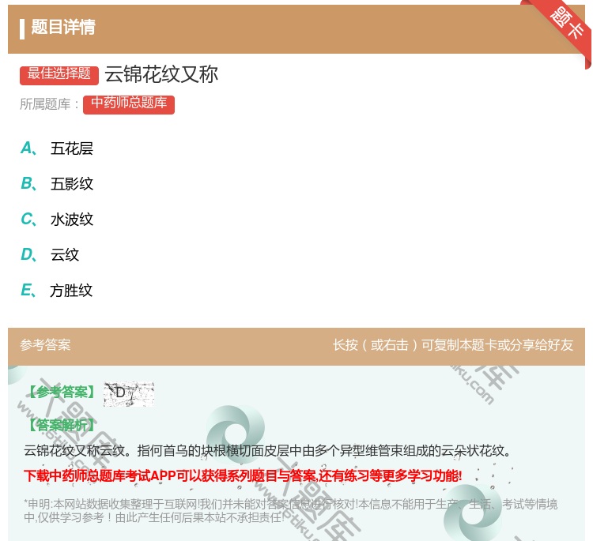This screenshot has width=593, height=541.
Task: Select option A 五花层
Action: [x=57, y=148]
